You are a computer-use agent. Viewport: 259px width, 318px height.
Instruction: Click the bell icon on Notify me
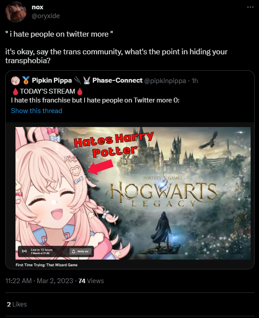74,251
